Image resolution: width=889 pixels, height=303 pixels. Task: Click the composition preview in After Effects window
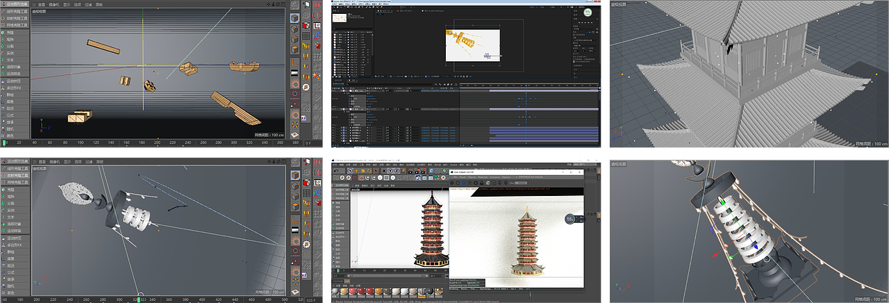pos(472,47)
